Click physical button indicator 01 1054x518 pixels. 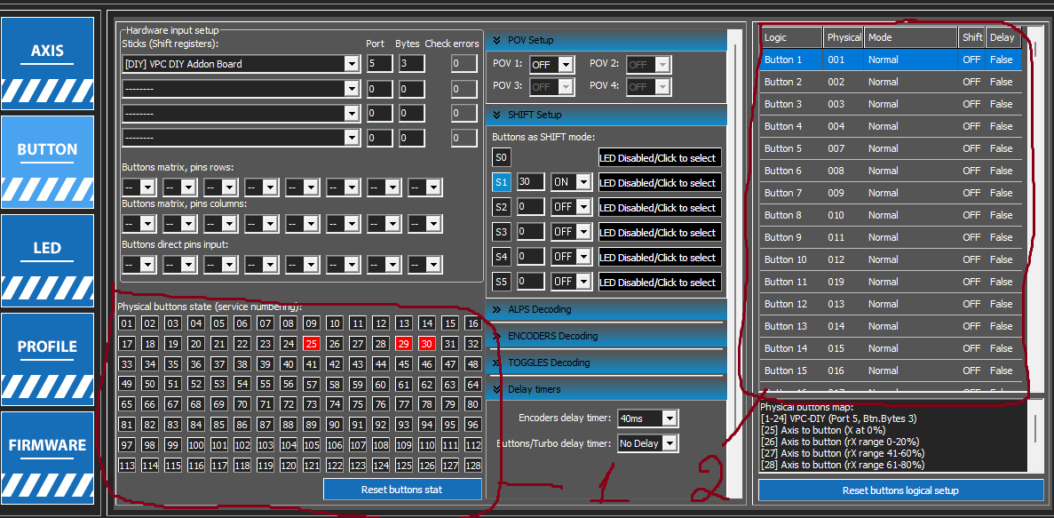coord(127,323)
